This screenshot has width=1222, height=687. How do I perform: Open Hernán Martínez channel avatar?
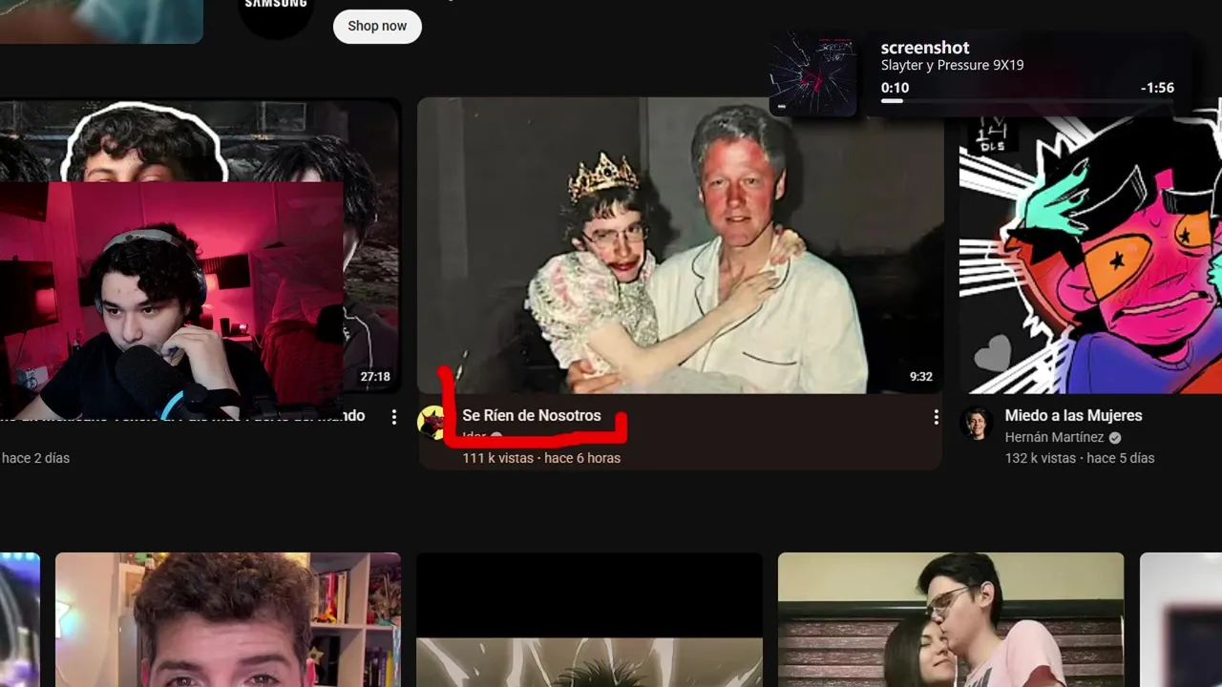pos(976,423)
